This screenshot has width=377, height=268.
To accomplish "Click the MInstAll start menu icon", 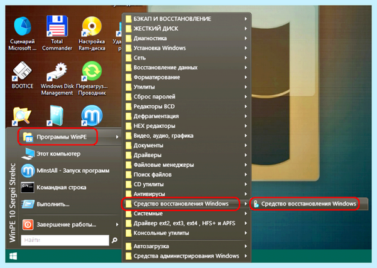I will [x=28, y=170].
